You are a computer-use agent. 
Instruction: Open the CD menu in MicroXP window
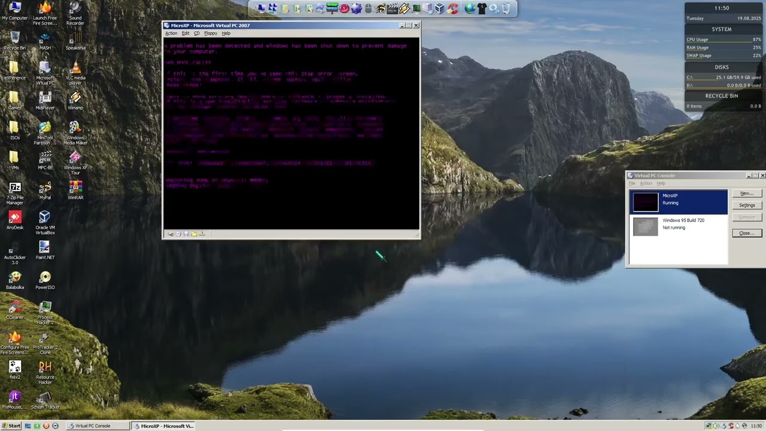196,34
